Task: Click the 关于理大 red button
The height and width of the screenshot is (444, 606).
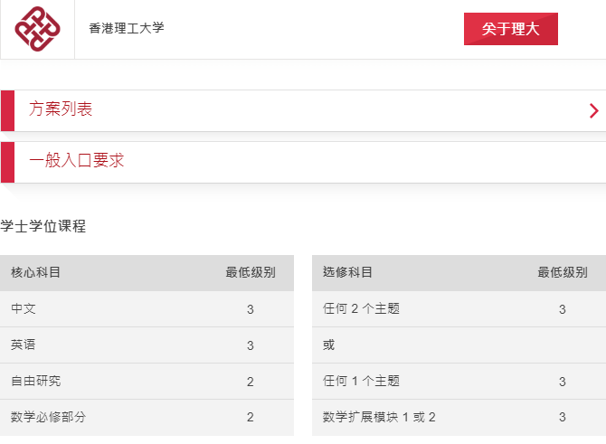Action: coord(510,29)
